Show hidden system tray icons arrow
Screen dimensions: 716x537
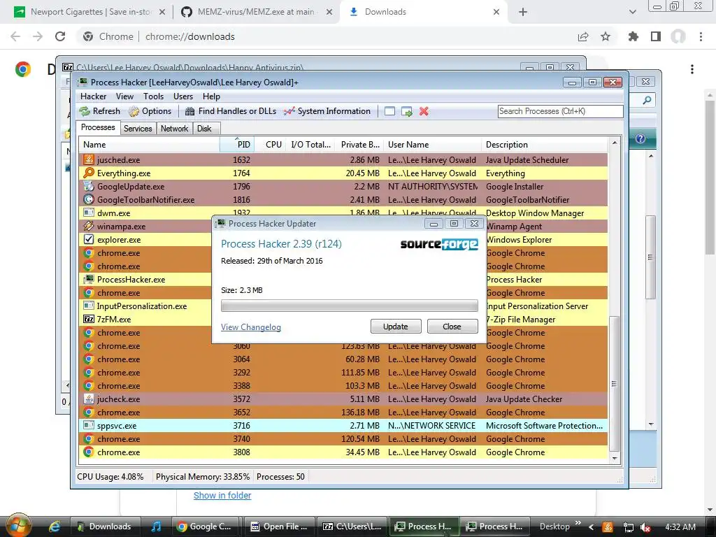(x=591, y=527)
